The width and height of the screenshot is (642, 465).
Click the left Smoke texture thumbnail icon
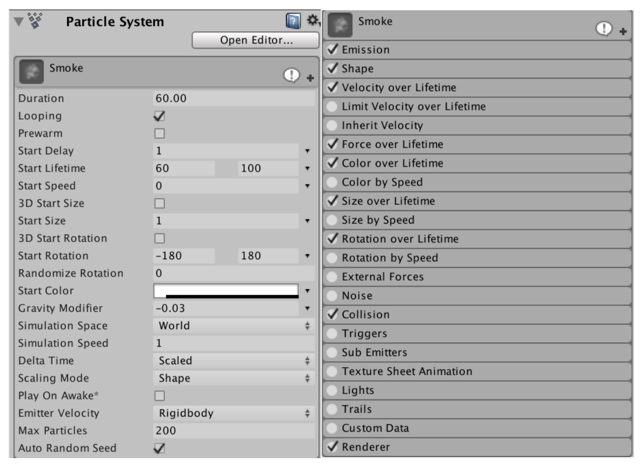[31, 72]
